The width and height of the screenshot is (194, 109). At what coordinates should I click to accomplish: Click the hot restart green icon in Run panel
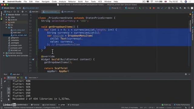22,78
